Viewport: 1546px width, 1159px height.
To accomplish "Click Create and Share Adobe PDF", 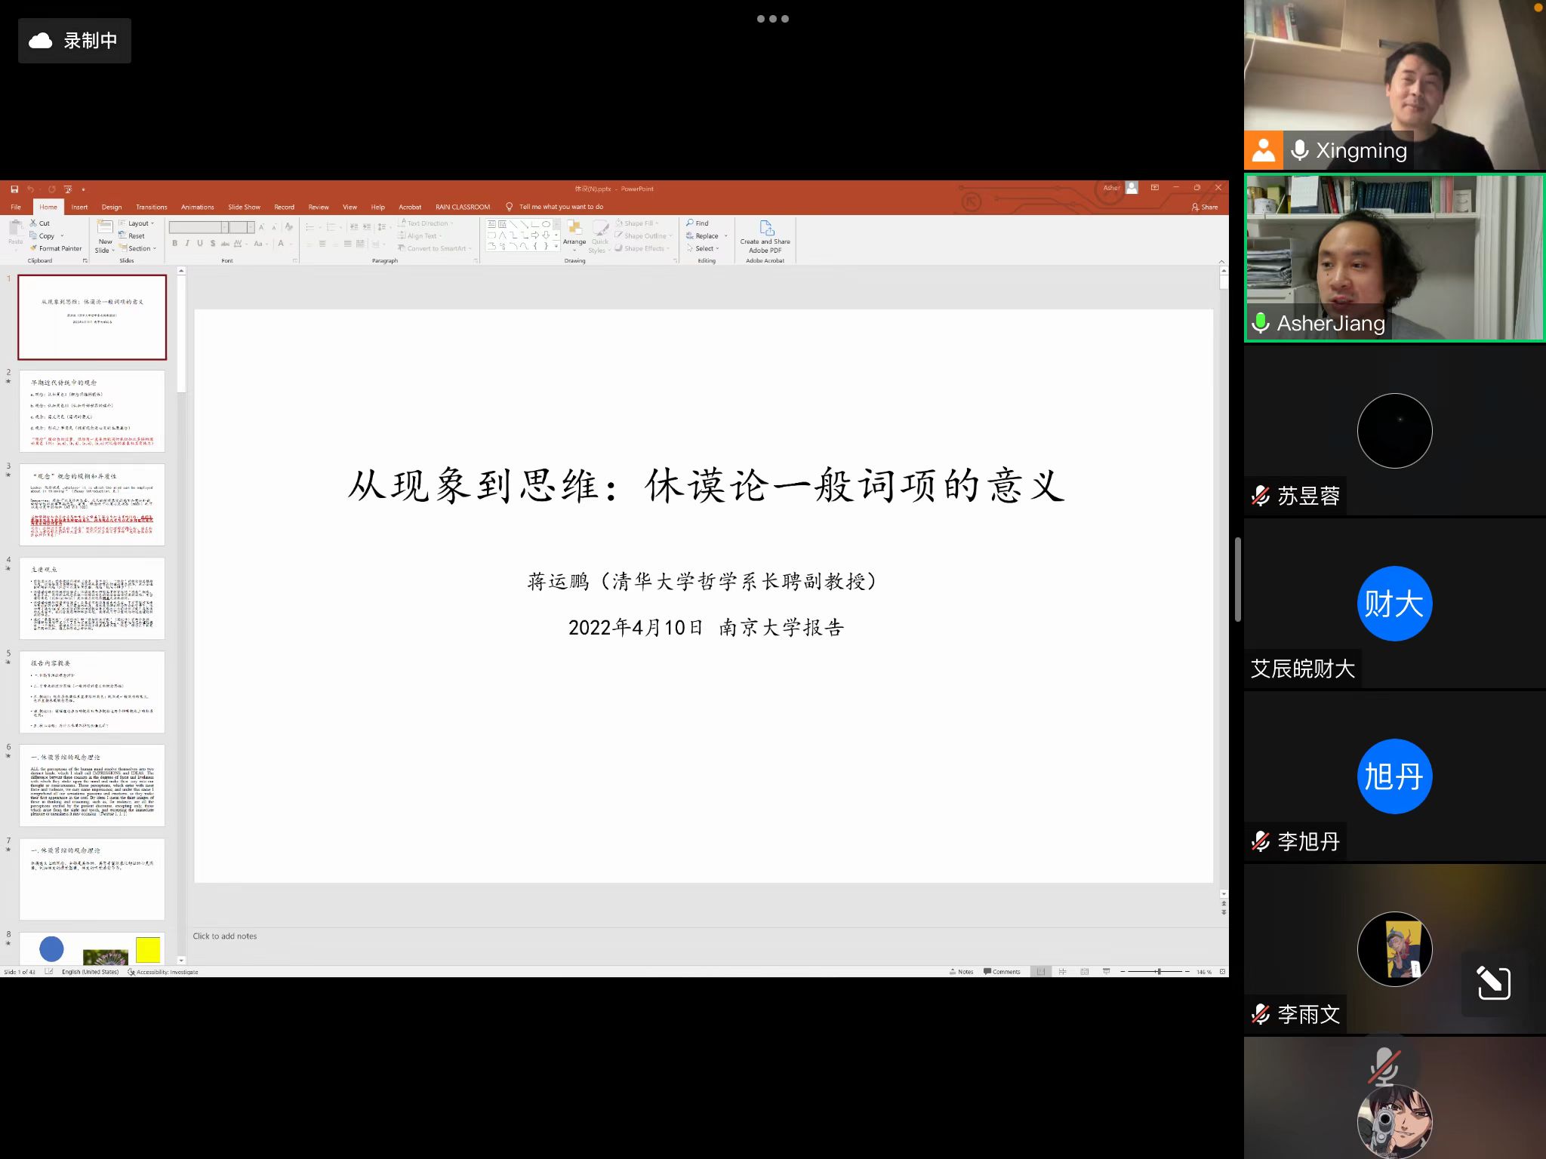I will 765,235.
